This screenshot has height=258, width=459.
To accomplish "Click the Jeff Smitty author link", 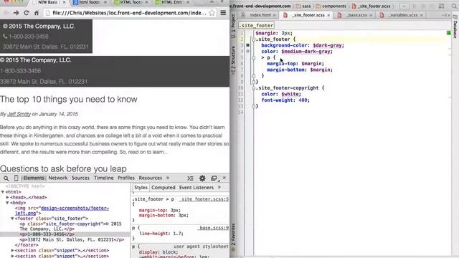I will (x=19, y=114).
